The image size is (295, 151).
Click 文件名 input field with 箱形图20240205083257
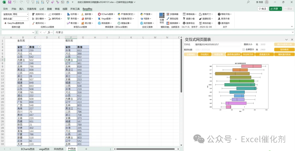[218, 44]
